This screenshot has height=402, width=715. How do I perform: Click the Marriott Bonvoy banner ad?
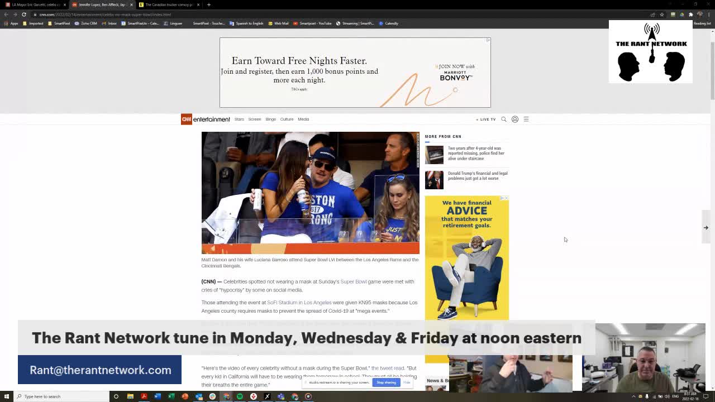[355, 73]
